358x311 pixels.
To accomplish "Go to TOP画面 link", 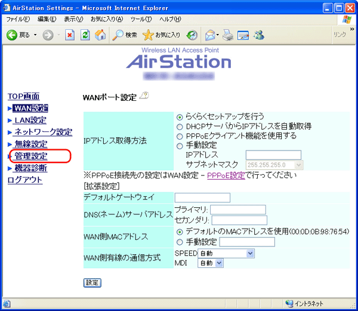I will click(24, 96).
